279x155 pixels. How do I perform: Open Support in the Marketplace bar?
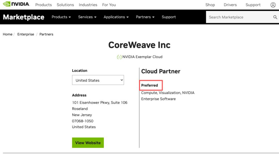click(x=169, y=17)
